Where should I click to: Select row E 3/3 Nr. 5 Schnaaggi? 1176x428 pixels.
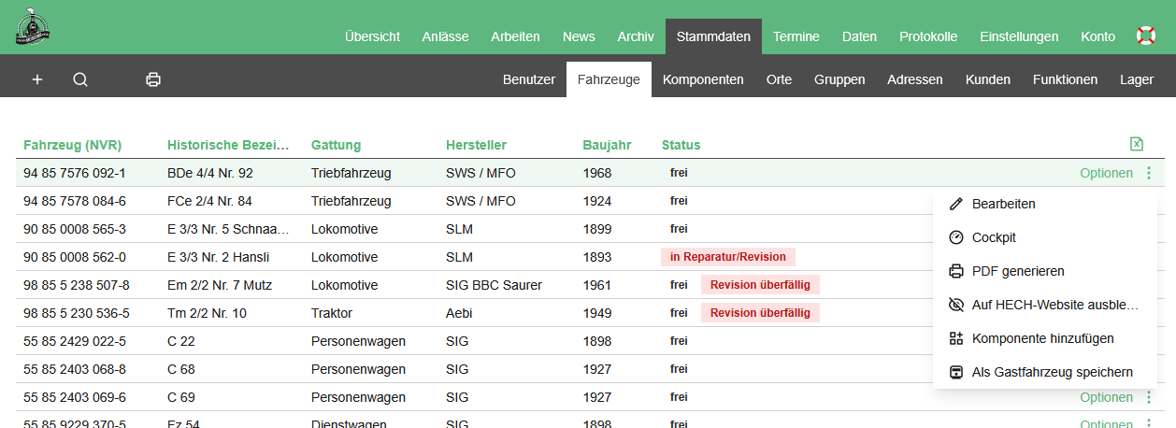click(x=588, y=229)
